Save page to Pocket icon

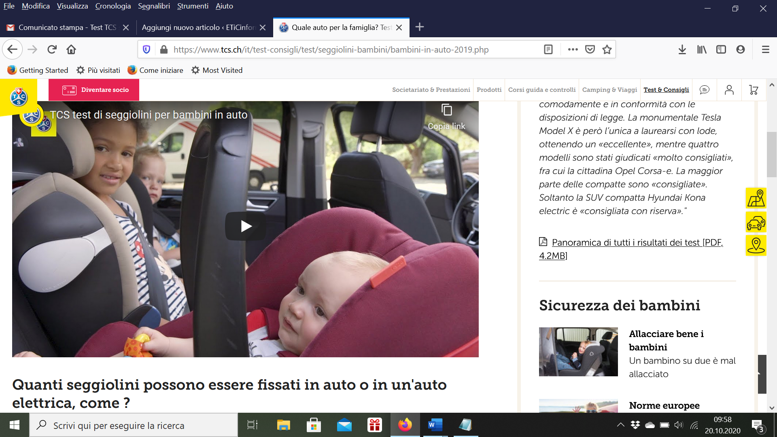click(x=590, y=49)
